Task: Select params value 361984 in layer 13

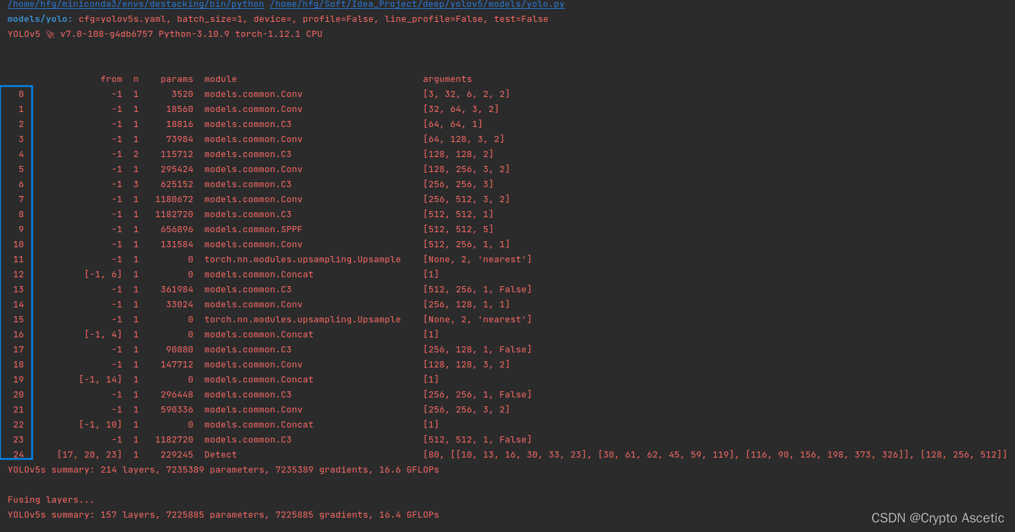Action: pyautogui.click(x=177, y=290)
